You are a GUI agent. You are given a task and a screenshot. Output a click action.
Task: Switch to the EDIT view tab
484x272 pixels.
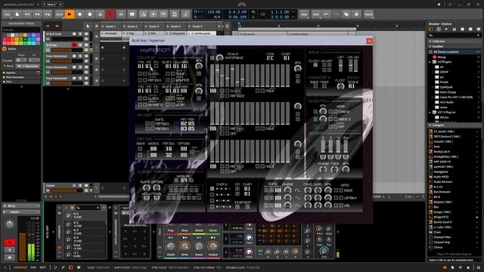43,267
